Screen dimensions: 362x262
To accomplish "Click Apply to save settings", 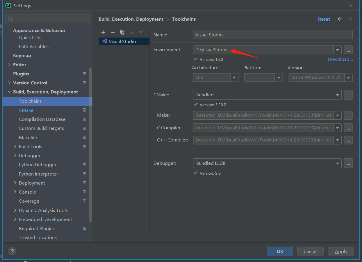I will tap(341, 251).
